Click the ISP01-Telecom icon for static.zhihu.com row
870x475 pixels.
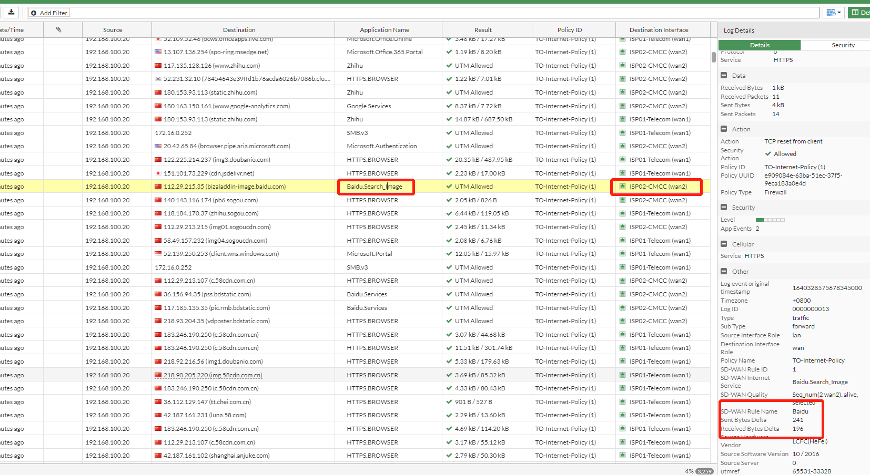coord(624,119)
